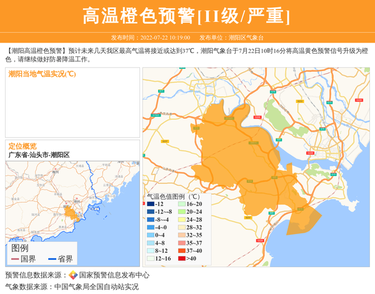Click the 发布时间 2022-07-22 timestamp

150,37
